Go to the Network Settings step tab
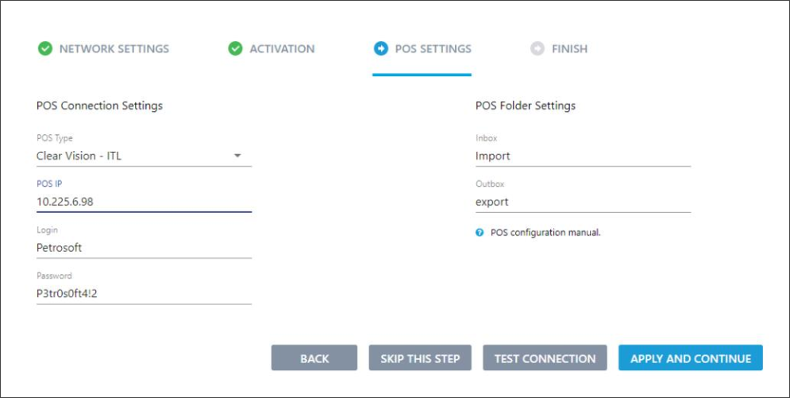The height and width of the screenshot is (398, 790). click(x=103, y=49)
